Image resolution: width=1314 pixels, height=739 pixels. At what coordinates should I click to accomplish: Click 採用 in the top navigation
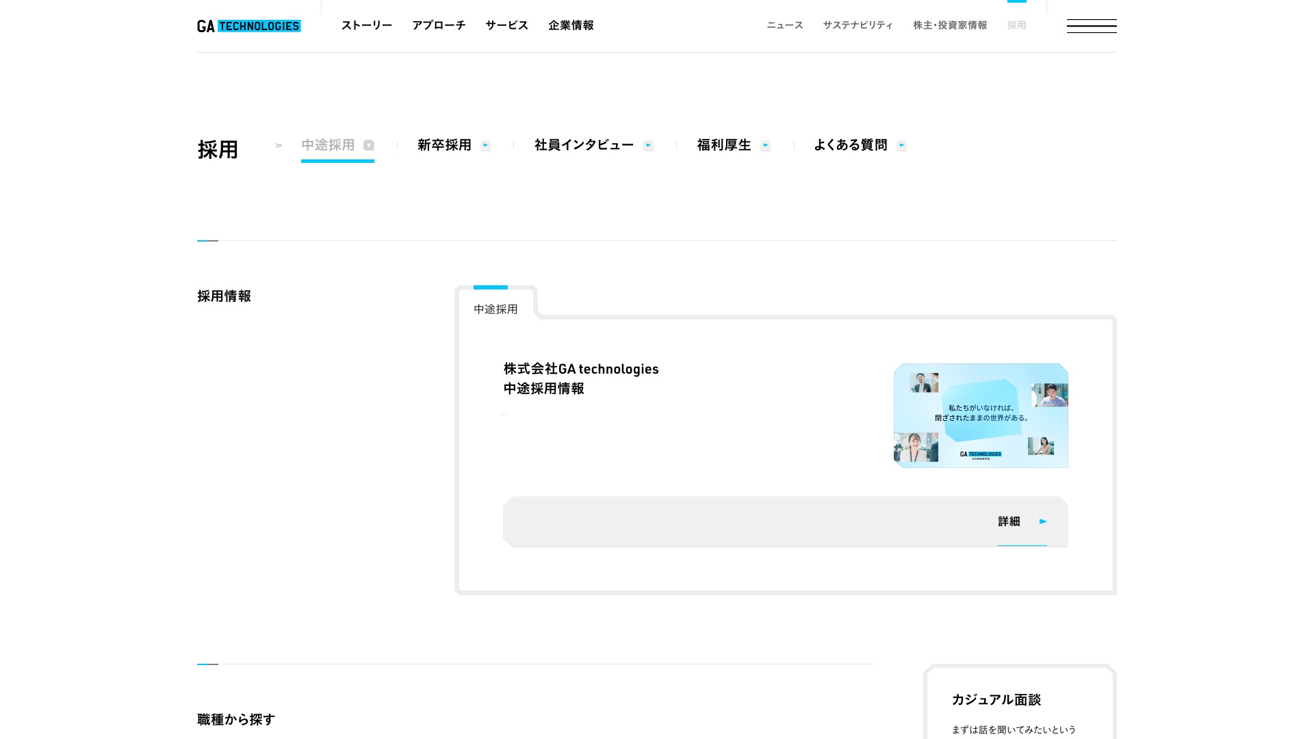pos(1017,25)
